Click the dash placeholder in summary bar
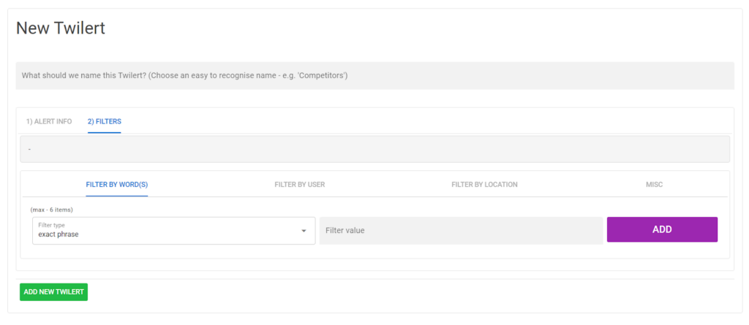The image size is (749, 325). pos(29,149)
